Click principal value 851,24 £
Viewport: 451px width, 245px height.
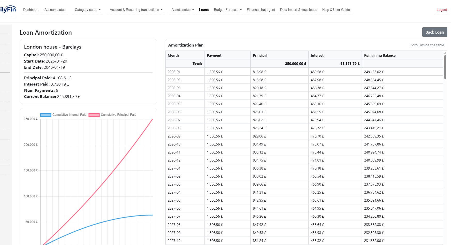(x=259, y=241)
